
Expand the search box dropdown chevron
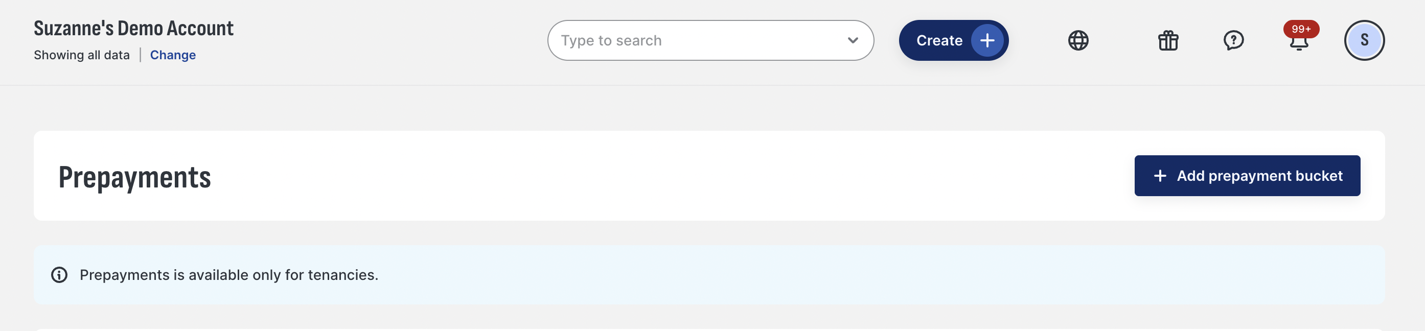pyautogui.click(x=853, y=40)
